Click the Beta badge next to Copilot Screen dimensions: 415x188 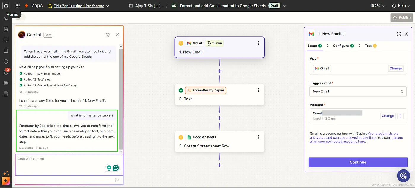48,35
